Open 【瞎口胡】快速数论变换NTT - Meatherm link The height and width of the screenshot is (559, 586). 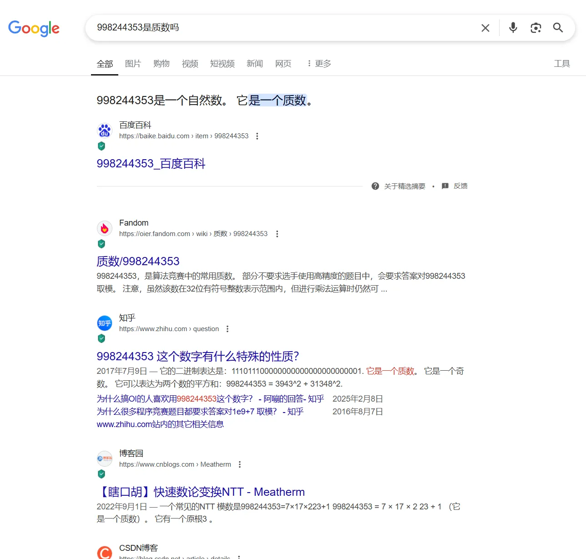pyautogui.click(x=201, y=492)
